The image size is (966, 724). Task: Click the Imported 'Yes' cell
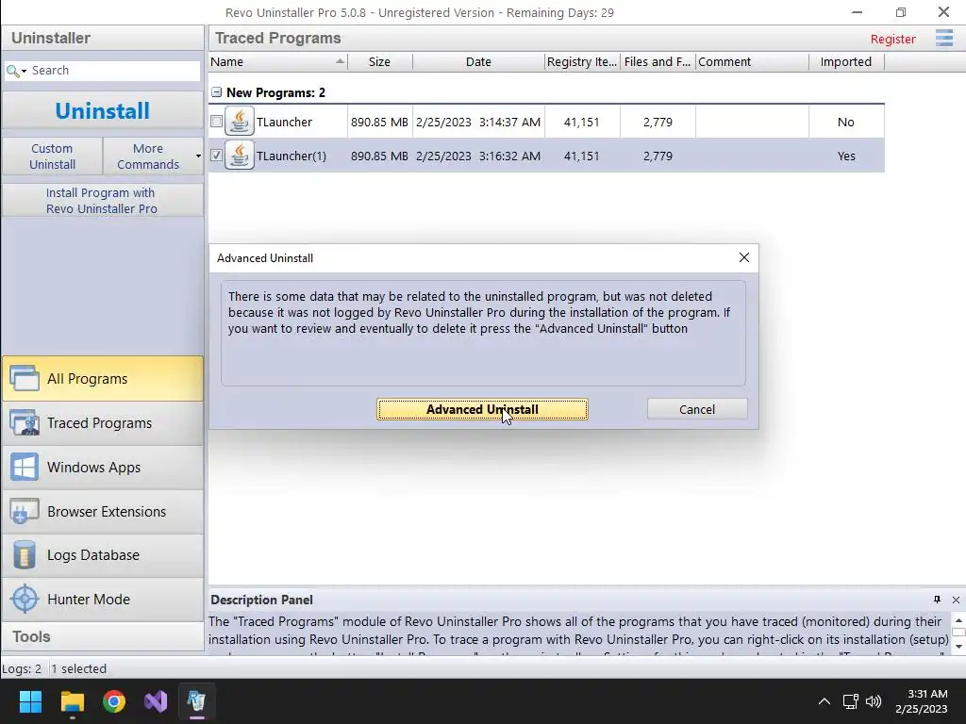[x=846, y=156]
